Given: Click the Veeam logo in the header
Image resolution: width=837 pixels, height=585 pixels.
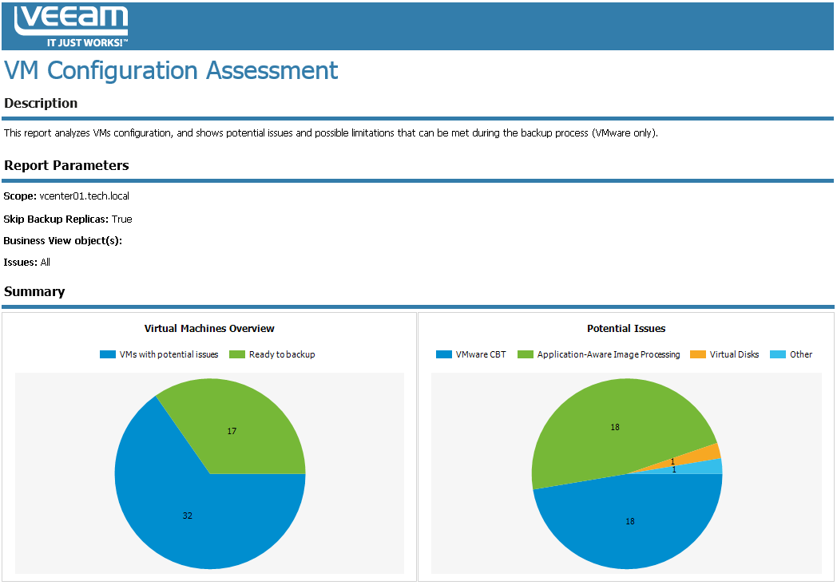Looking at the screenshot, I should pos(70,26).
